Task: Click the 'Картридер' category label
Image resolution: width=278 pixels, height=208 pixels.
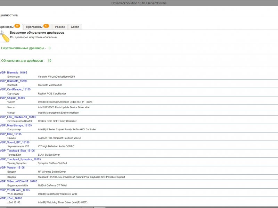Action: 13,94
